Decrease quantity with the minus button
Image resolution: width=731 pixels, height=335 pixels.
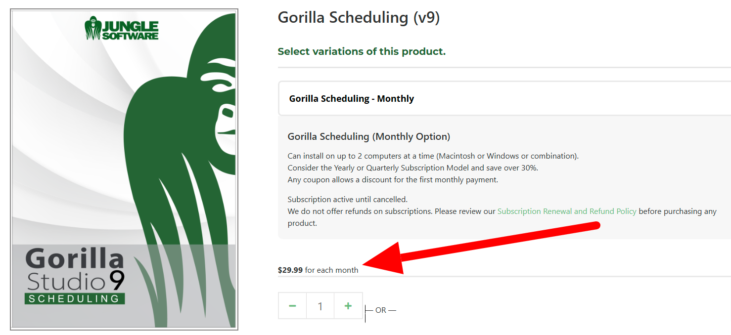point(292,306)
